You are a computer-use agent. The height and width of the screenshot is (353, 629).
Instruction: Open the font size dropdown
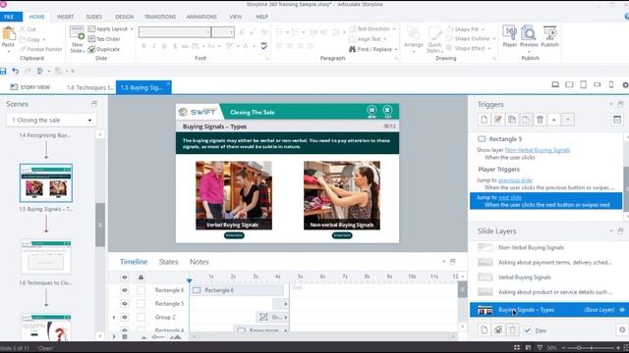(232, 32)
